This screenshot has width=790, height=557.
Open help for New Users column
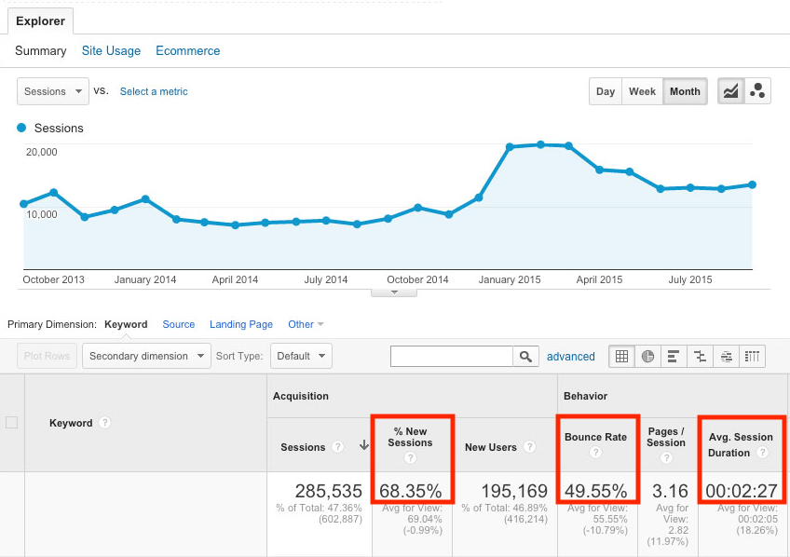pyautogui.click(x=529, y=447)
